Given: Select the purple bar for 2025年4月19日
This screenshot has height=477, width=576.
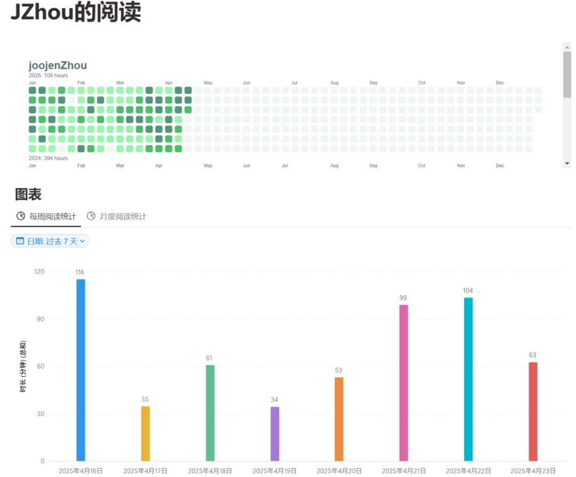Looking at the screenshot, I should tap(275, 434).
